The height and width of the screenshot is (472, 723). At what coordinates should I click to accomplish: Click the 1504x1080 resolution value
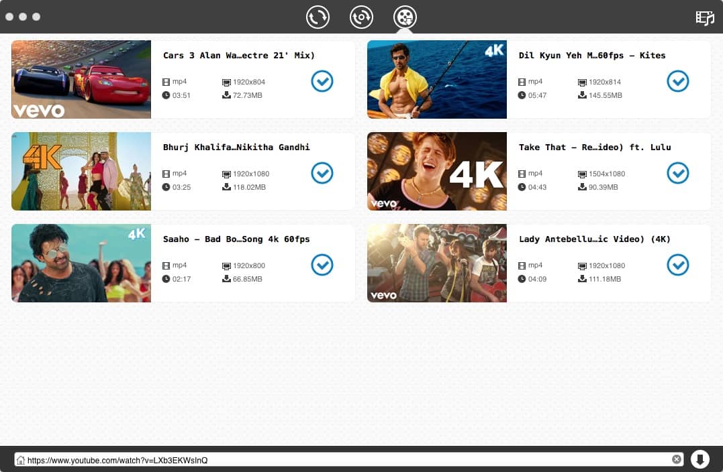607,174
